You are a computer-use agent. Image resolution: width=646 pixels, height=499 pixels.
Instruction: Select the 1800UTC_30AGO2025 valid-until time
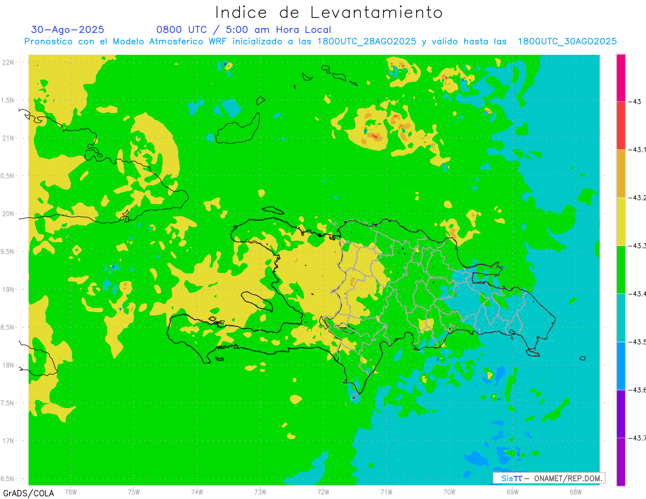[567, 41]
